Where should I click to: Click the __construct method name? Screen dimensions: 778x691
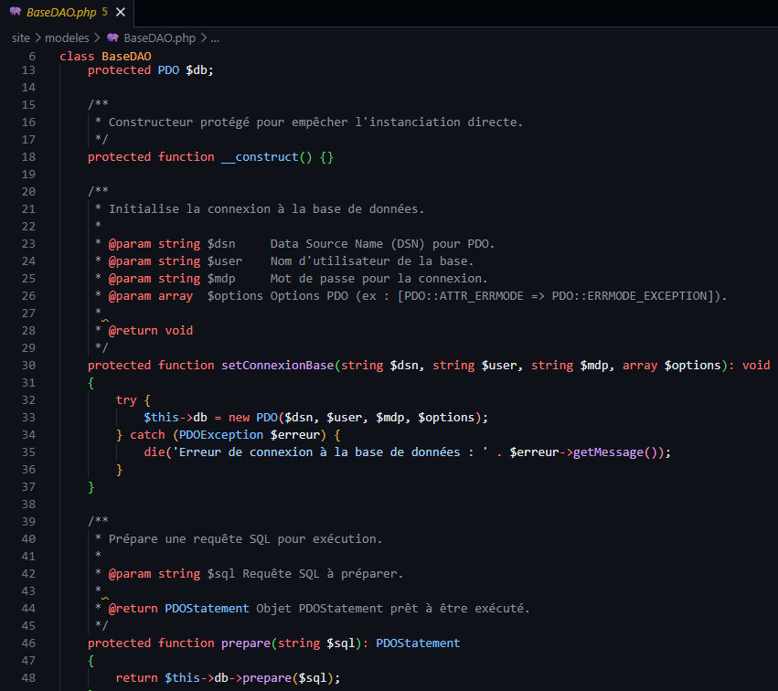point(260,156)
